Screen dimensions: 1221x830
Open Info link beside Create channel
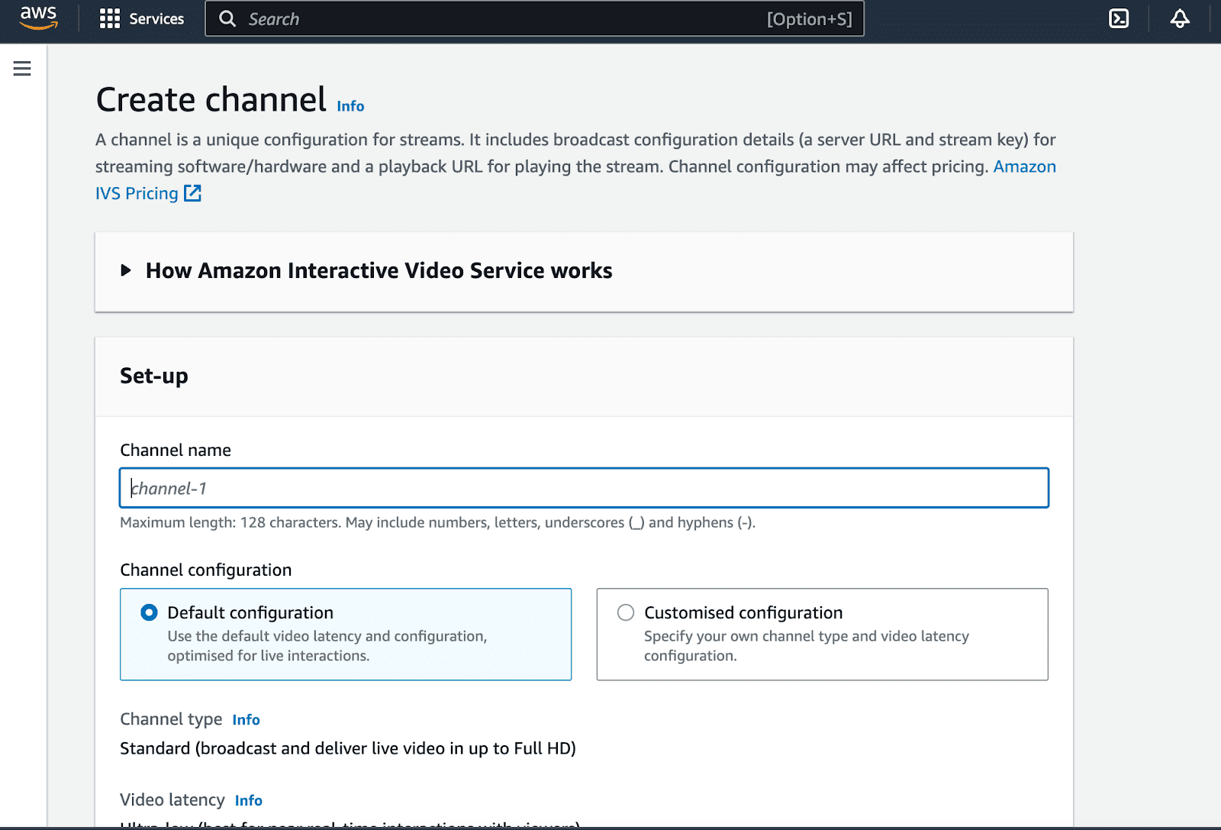[350, 106]
